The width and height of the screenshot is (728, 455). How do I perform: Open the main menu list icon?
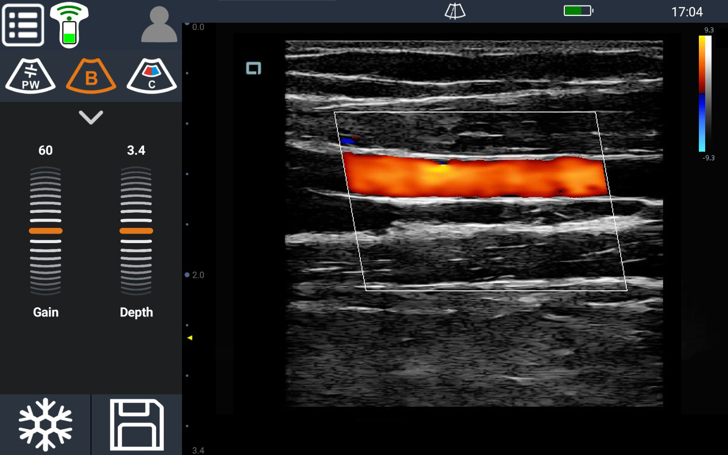coord(23,25)
